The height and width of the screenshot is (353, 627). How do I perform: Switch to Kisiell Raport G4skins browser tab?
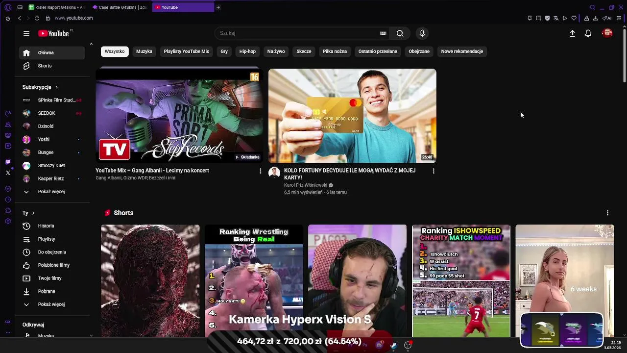[57, 7]
